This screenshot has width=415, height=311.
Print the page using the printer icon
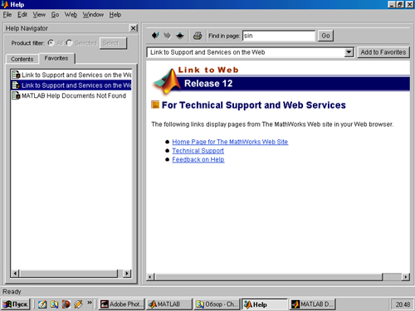[x=198, y=36]
